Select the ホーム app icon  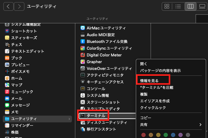point(7,78)
